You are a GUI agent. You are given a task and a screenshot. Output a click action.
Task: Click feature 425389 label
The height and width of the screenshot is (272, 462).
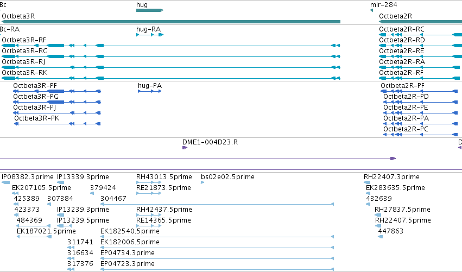coord(27,199)
